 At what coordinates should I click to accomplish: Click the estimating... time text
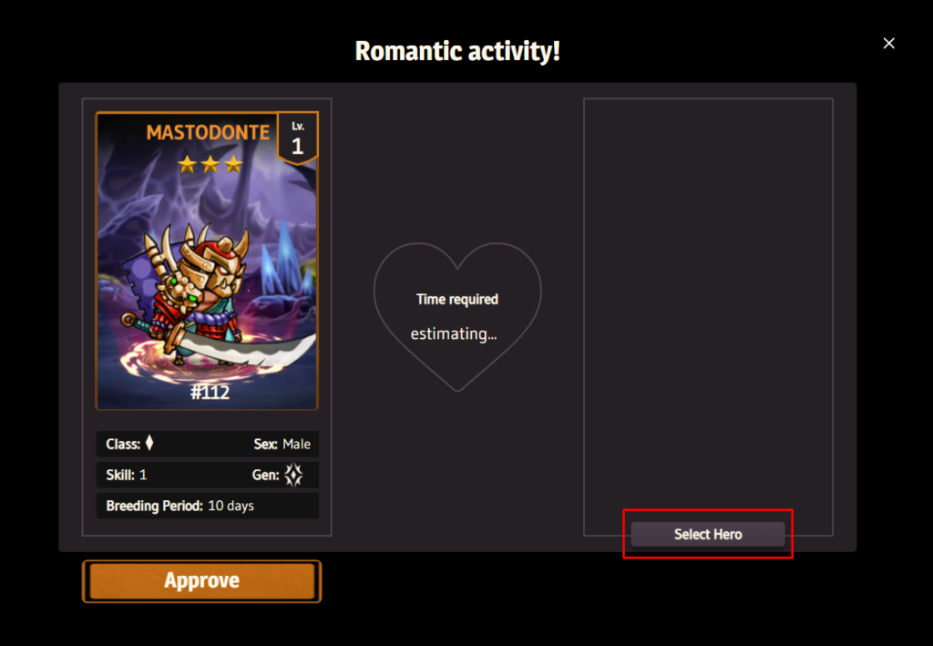454,333
